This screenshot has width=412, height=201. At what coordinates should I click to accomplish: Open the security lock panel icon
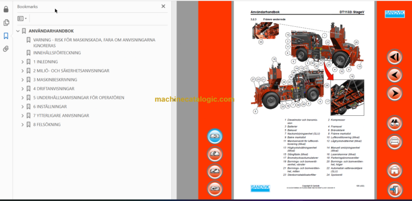[6, 10]
